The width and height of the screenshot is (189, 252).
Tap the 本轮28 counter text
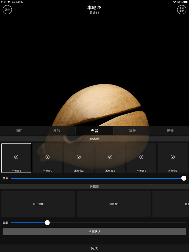point(94,8)
